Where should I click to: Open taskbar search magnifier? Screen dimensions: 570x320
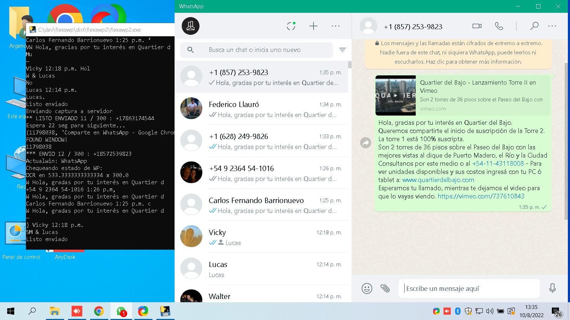click(32, 311)
